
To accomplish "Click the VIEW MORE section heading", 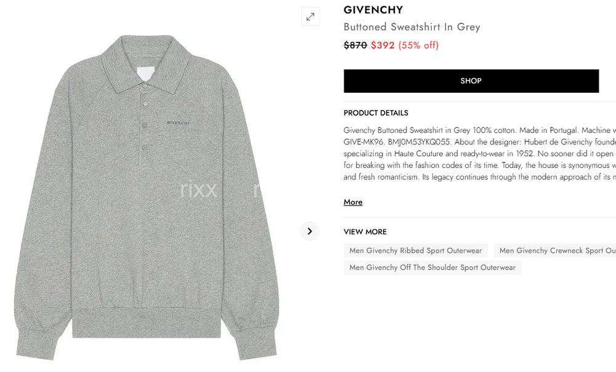I will pyautogui.click(x=365, y=232).
